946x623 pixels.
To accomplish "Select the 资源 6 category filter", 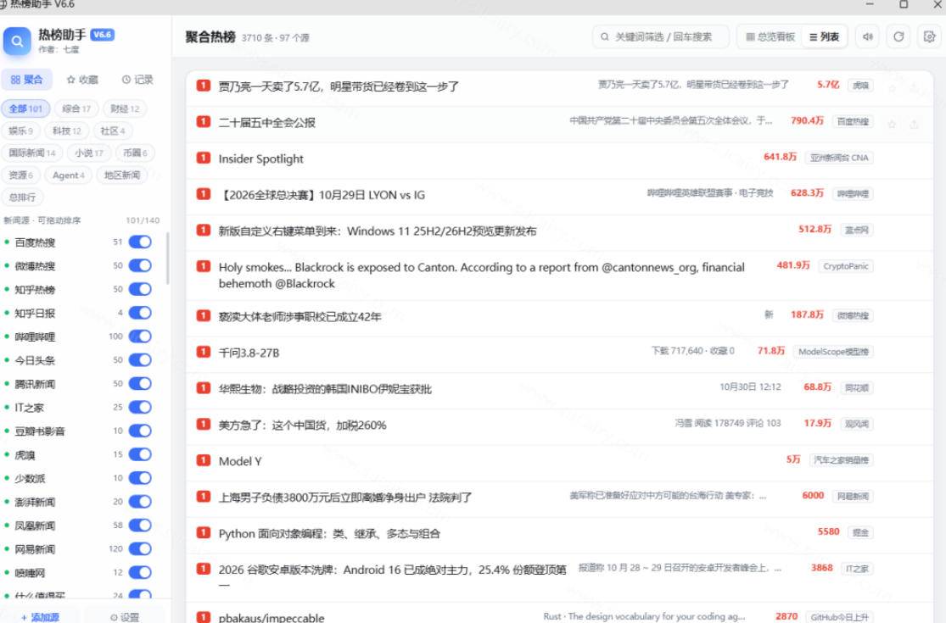I will [x=20, y=175].
